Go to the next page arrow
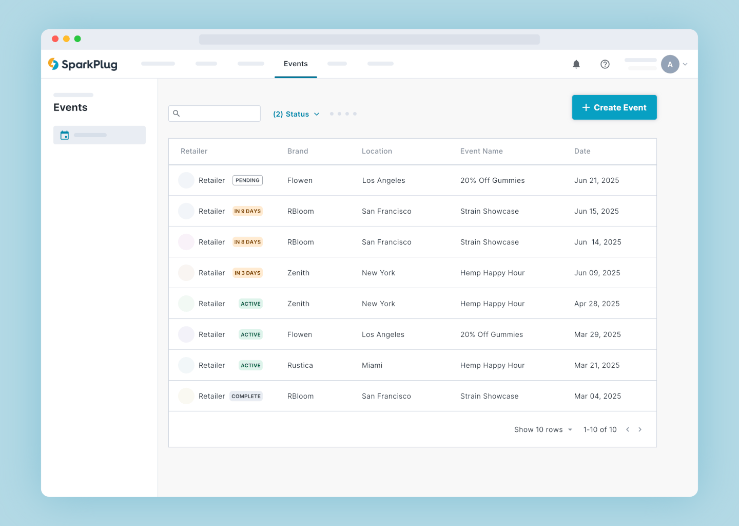This screenshot has width=739, height=526. click(x=640, y=429)
